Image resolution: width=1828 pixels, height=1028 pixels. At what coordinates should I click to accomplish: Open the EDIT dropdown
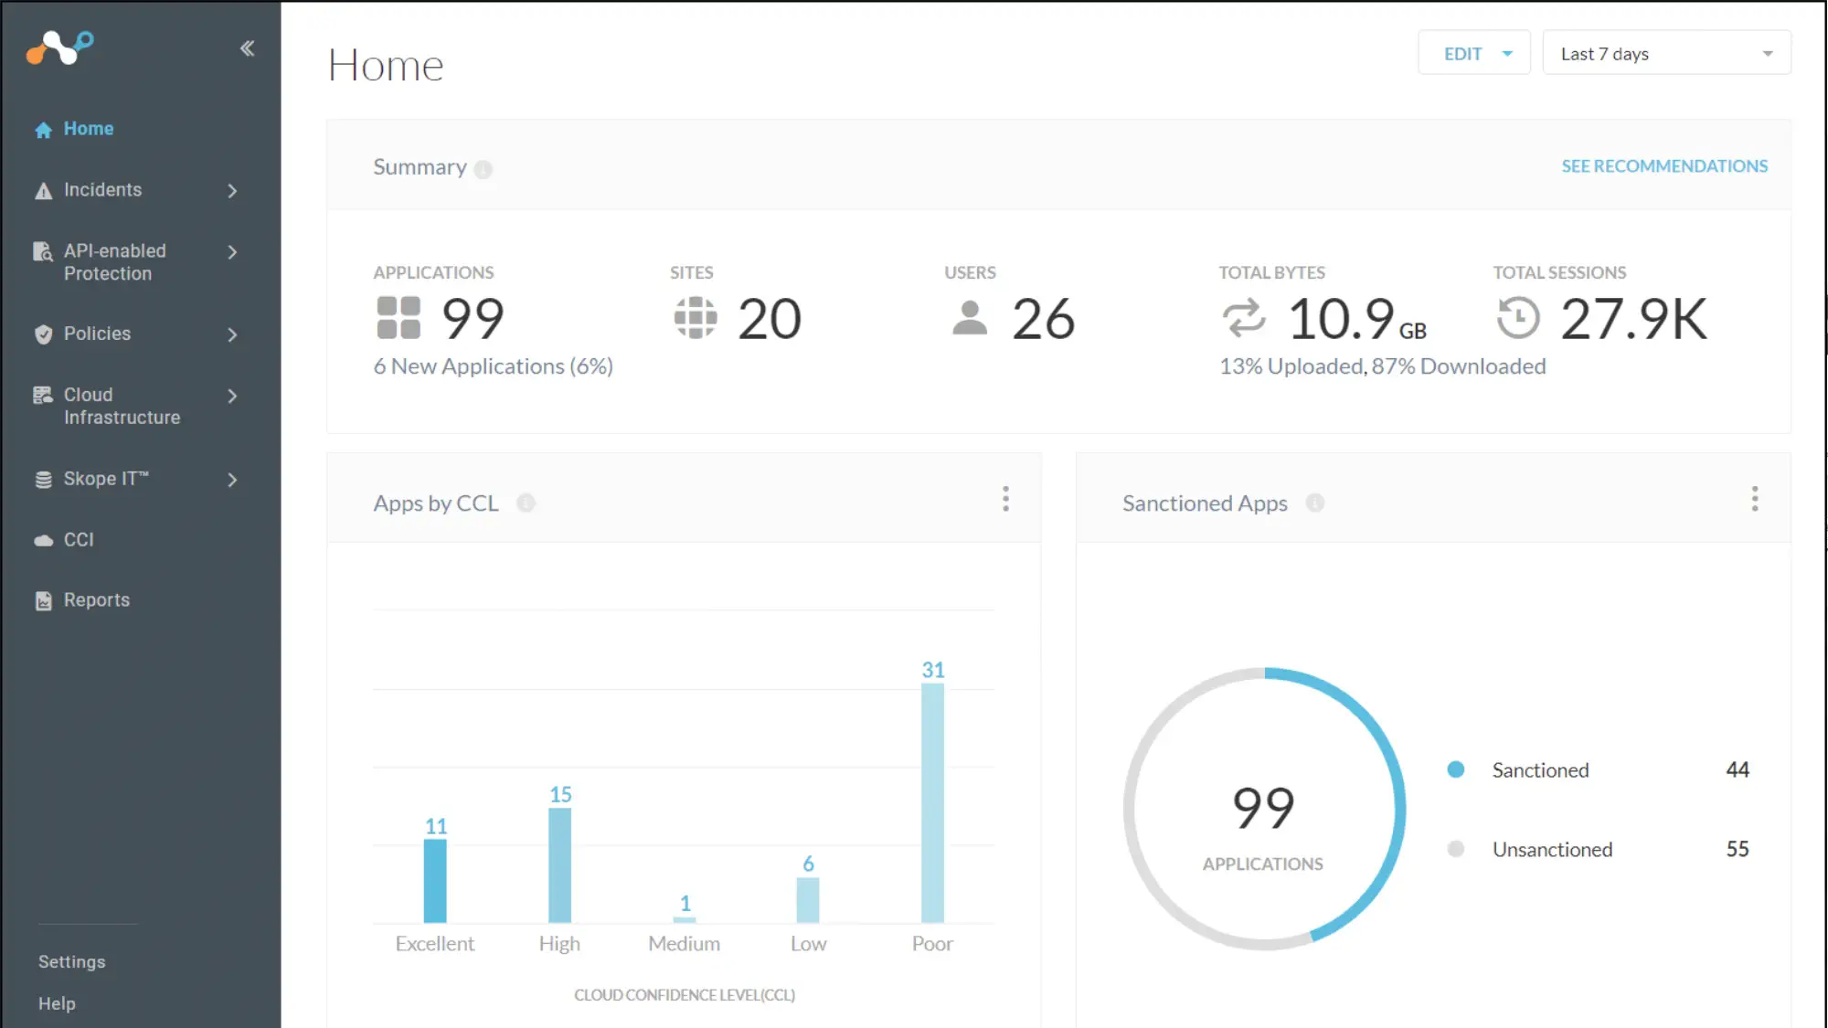(1473, 53)
